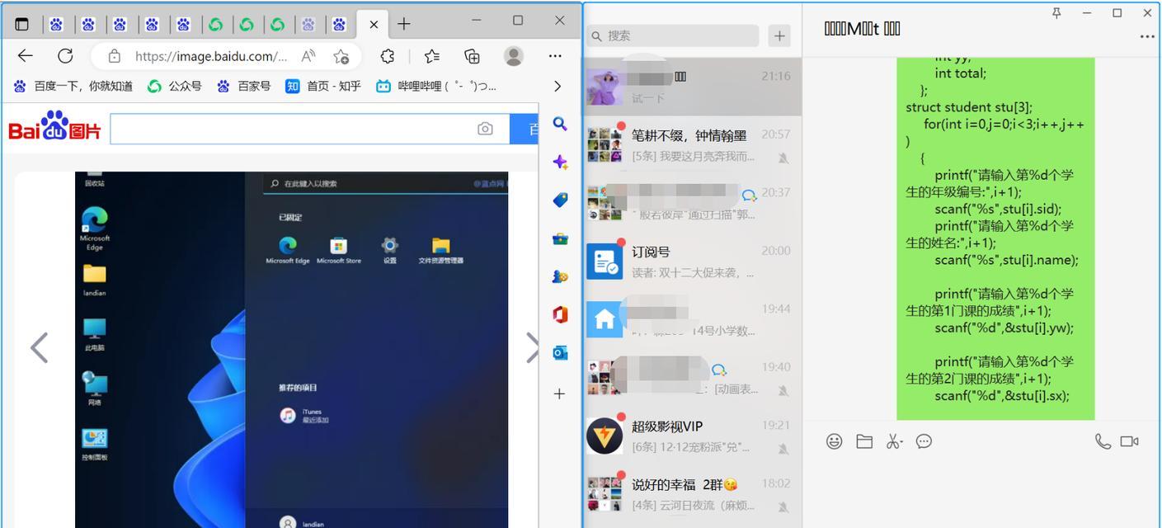The image size is (1162, 528).
Task: Open the 首页 - 知乎 bookmark
Action: pyautogui.click(x=323, y=86)
